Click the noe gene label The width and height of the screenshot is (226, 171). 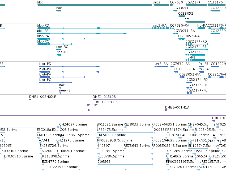point(59,8)
